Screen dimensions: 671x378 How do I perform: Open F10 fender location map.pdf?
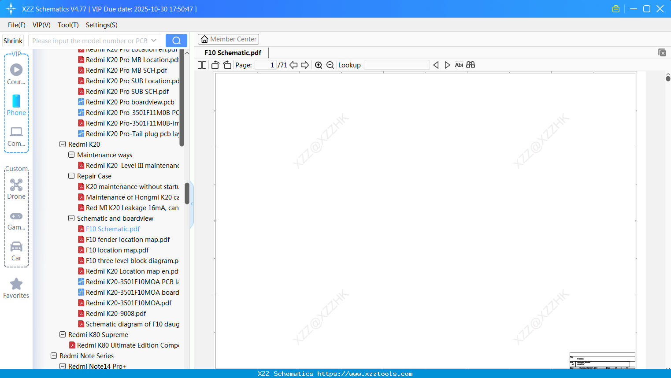128,240
